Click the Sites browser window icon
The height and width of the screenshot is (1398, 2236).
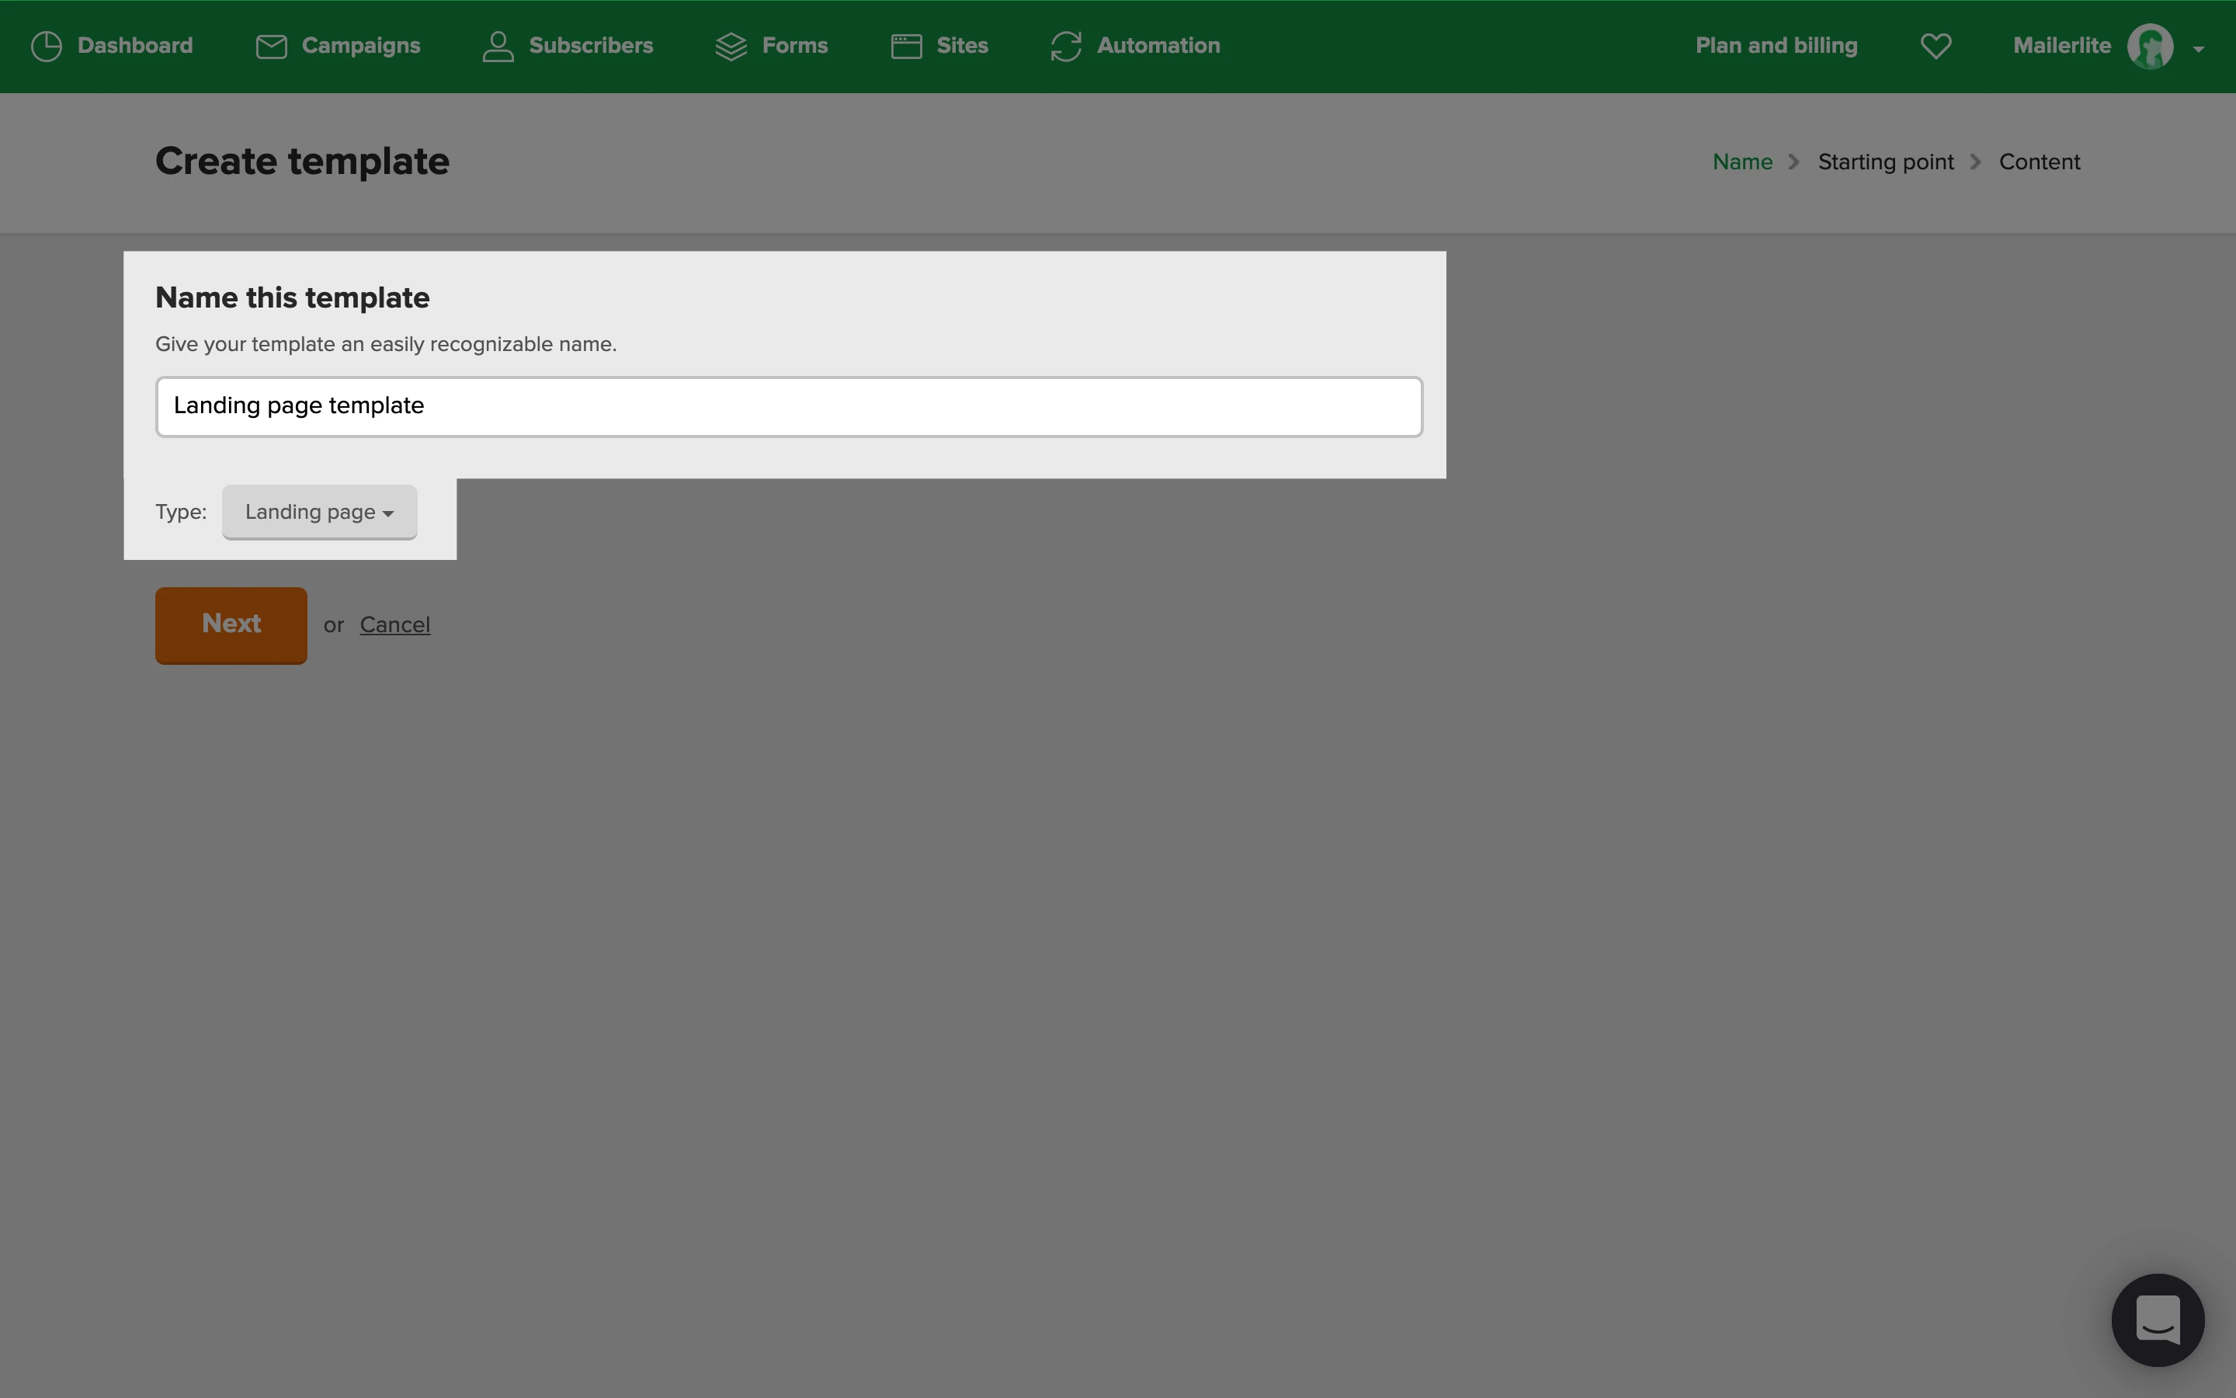tap(906, 47)
